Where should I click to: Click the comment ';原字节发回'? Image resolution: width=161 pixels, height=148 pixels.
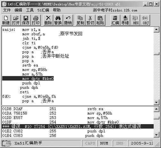click(x=70, y=34)
